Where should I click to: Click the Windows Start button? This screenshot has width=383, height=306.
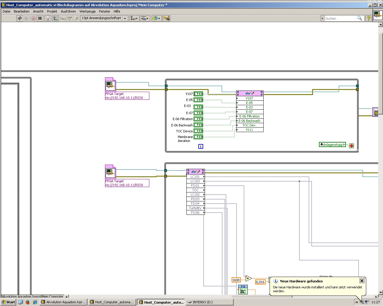[x=8, y=302]
